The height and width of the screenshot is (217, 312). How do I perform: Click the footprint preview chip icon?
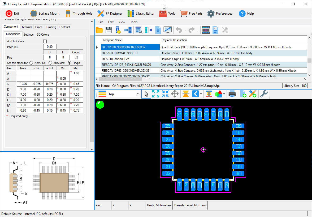[206, 30]
